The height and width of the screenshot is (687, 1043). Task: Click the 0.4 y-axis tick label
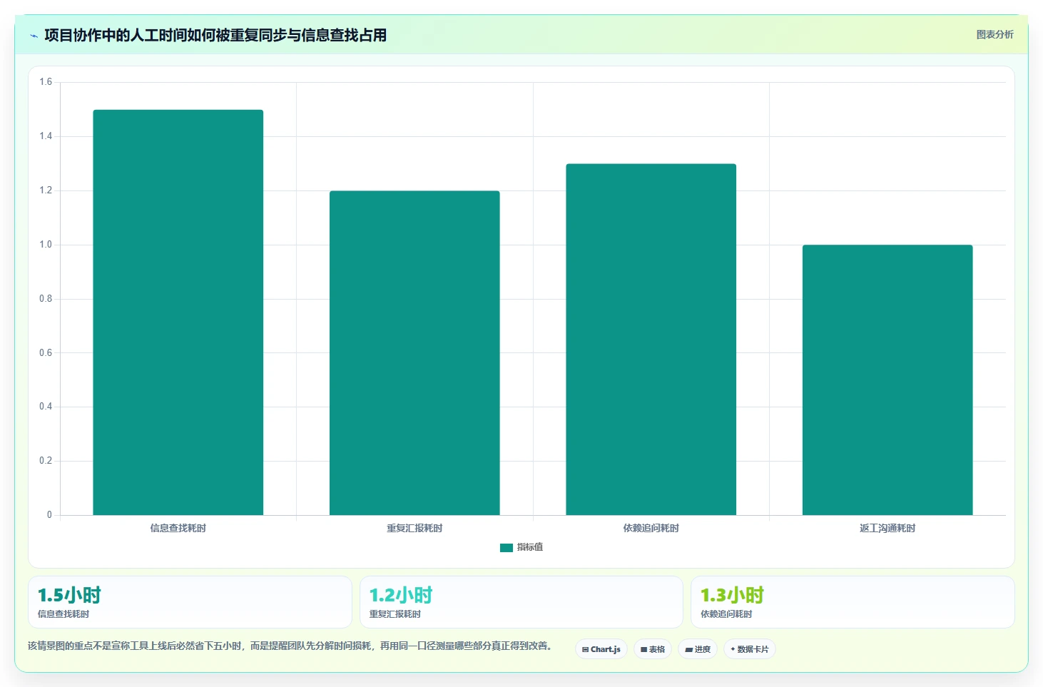pyautogui.click(x=46, y=407)
